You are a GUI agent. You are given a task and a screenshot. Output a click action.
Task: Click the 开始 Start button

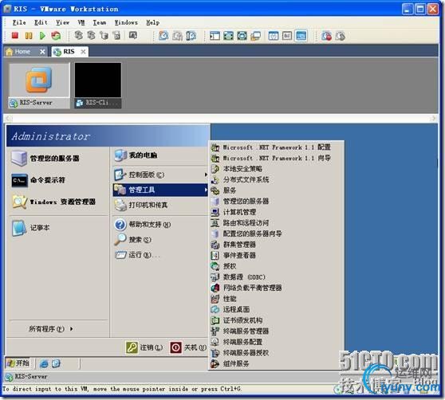click(18, 363)
